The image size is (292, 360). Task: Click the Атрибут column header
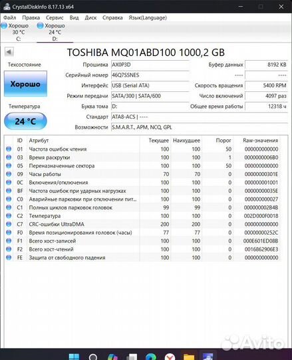[83, 141]
